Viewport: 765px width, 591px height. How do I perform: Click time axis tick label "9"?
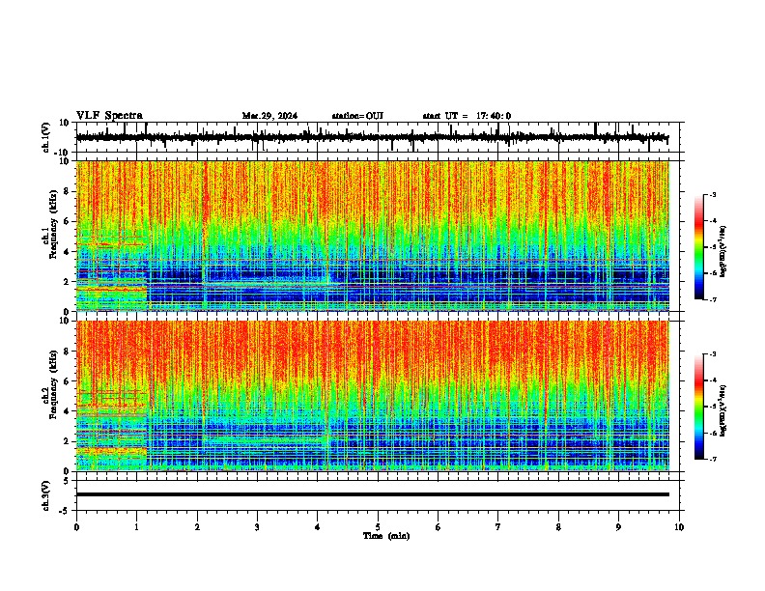[618, 527]
